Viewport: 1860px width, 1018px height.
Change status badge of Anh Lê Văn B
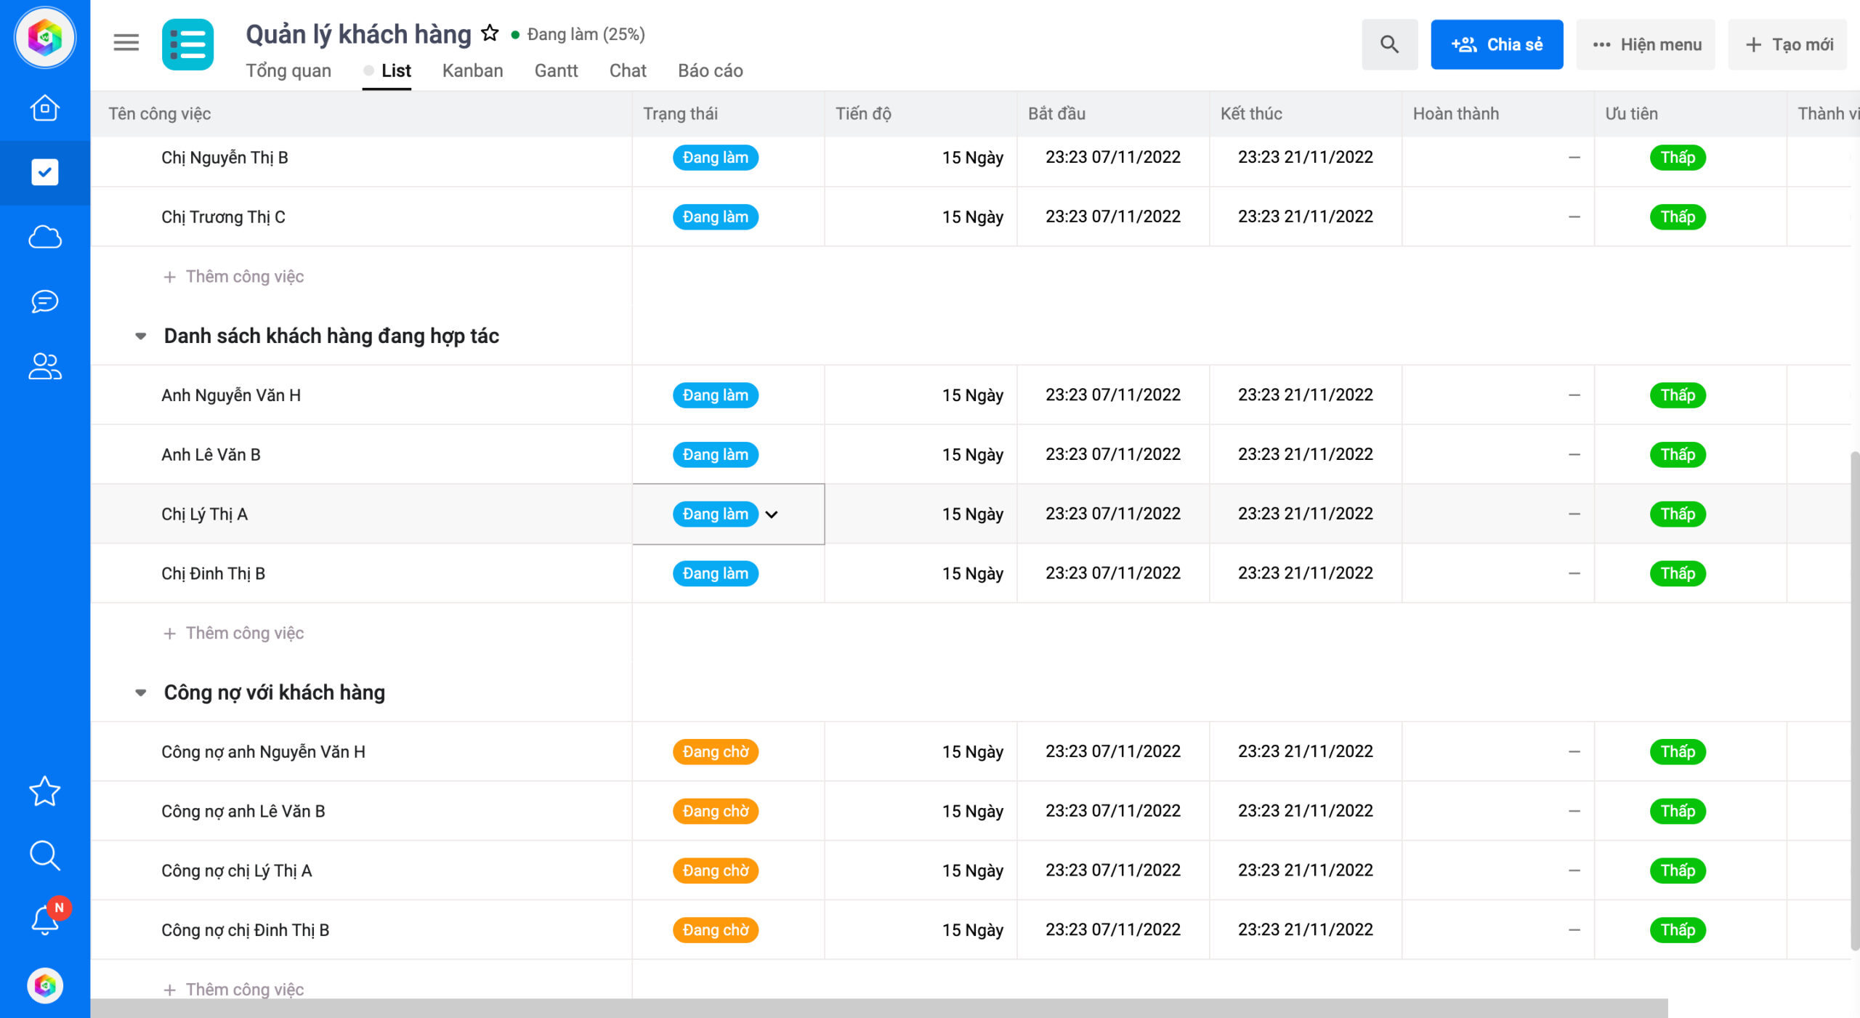pos(716,455)
